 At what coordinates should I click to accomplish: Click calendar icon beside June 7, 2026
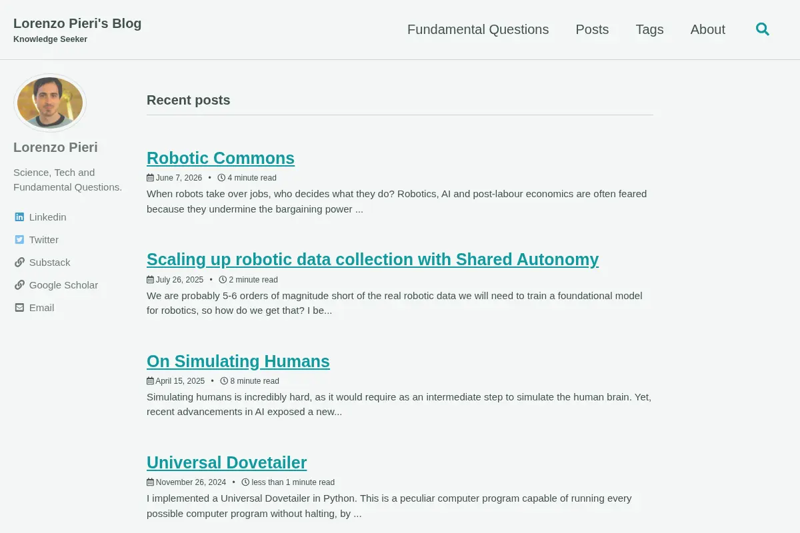pos(150,178)
